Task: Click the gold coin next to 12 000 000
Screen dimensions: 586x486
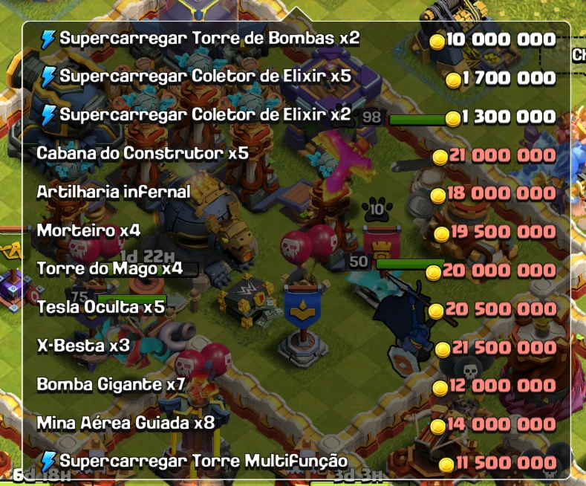Action: point(440,388)
